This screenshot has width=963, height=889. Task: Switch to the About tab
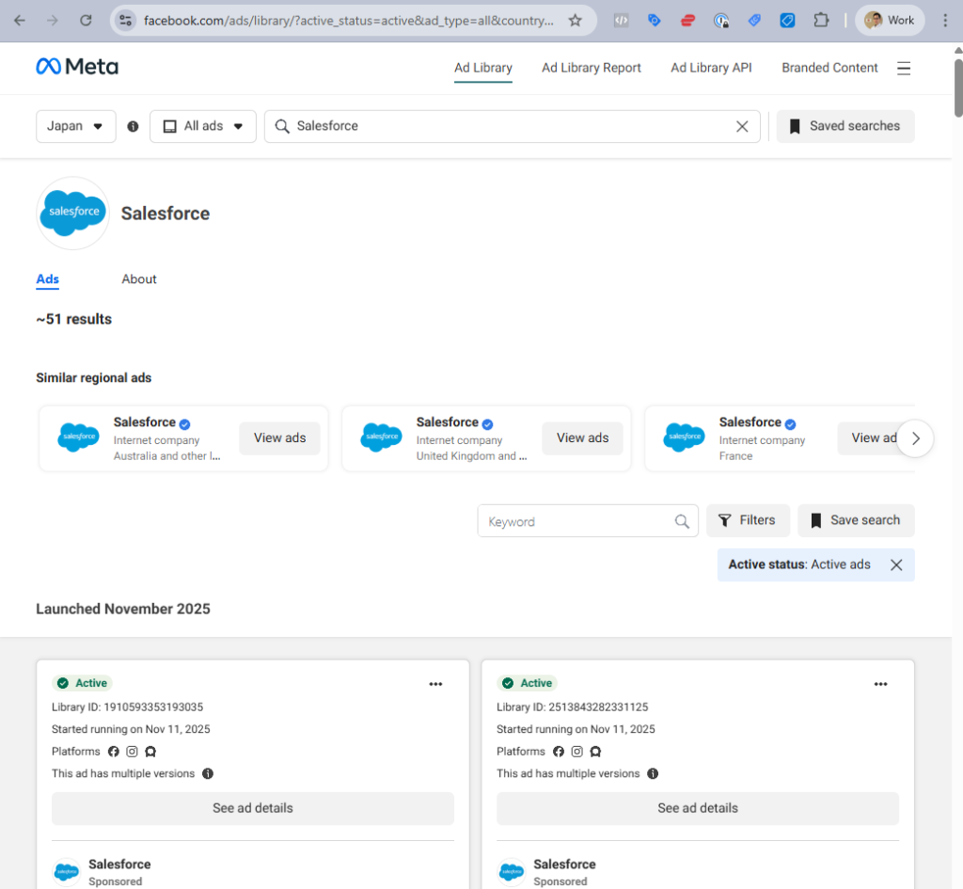pos(139,279)
